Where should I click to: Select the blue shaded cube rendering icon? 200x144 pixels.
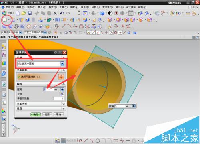[x=102, y=13]
